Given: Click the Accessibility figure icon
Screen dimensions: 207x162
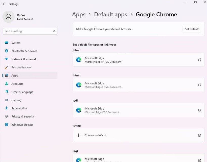Looking at the screenshot, I should click(7, 108).
